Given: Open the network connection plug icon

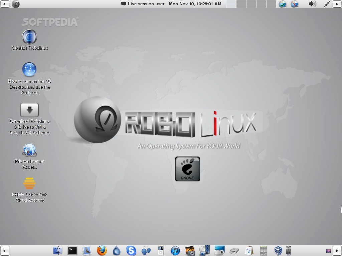Looking at the screenshot, I should pos(327,4).
